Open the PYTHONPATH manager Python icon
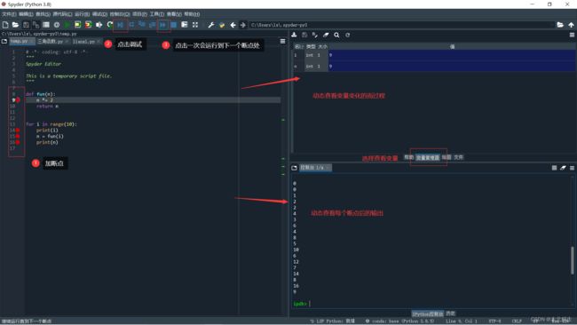The height and width of the screenshot is (325, 577). [222, 25]
